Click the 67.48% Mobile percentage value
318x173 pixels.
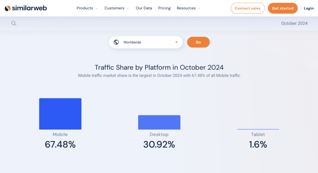click(x=60, y=144)
